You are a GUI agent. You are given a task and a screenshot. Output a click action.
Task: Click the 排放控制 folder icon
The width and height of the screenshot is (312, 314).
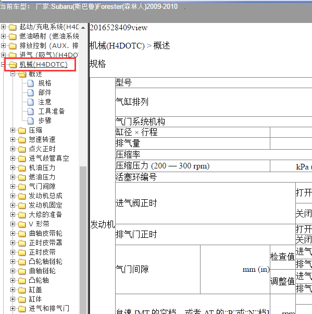(13, 46)
